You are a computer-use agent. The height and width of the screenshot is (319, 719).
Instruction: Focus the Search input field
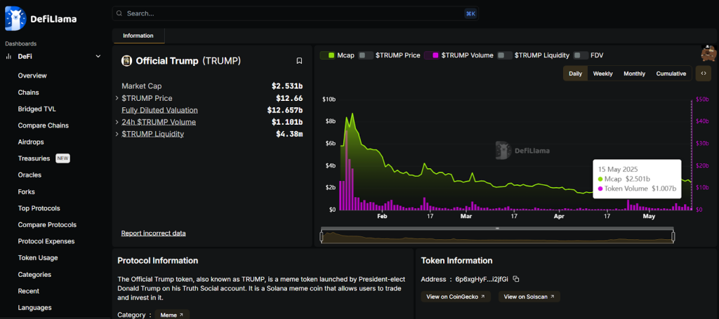point(296,14)
